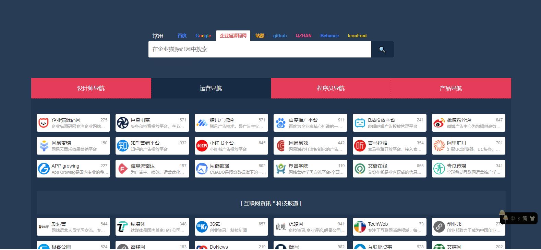This screenshot has width=541, height=250.
Task: Click the 36氪 blue Kr icon
Action: coord(202,227)
